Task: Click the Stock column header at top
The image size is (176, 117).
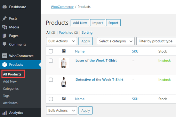Action: (163, 51)
